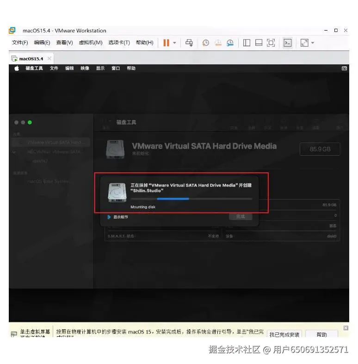Click the macOS menu bar input icon
This screenshot has width=358, height=364.
[344, 68]
